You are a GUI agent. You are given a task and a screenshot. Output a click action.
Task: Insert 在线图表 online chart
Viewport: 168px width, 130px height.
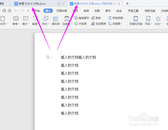pyautogui.click(x=98, y=24)
